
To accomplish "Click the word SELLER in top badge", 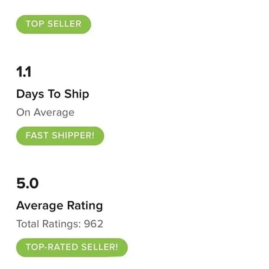I will [x=64, y=24].
